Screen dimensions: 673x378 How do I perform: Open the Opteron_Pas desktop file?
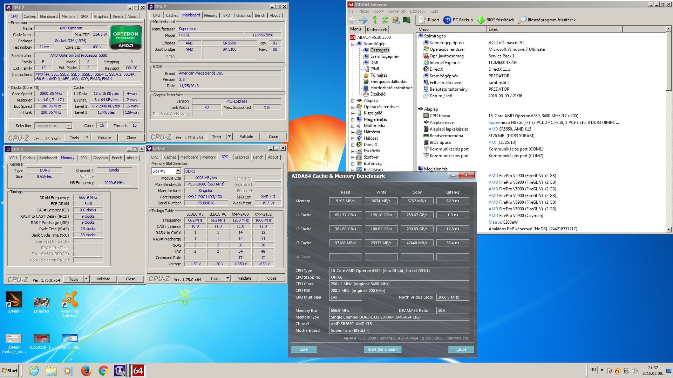pyautogui.click(x=70, y=342)
